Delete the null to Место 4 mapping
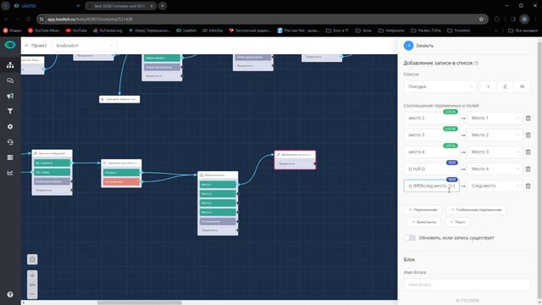 coord(528,169)
